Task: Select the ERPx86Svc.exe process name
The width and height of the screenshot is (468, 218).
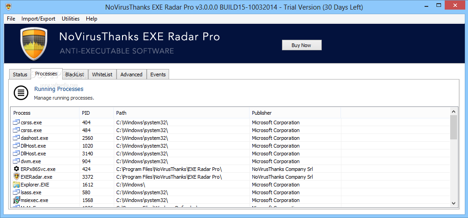Action: click(38, 169)
